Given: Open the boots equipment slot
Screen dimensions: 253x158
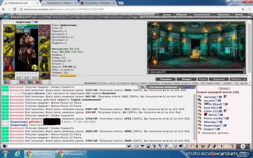Looking at the screenshot, I should coord(45,75).
